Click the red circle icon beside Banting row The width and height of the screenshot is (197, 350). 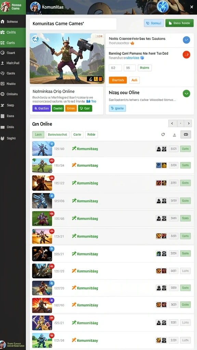click(x=186, y=54)
